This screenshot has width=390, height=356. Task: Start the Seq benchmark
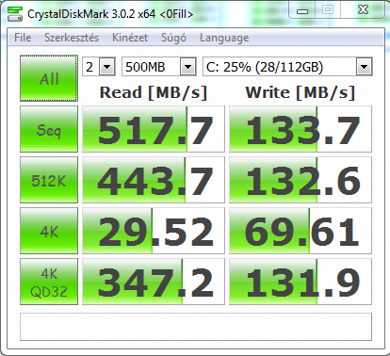pos(49,129)
